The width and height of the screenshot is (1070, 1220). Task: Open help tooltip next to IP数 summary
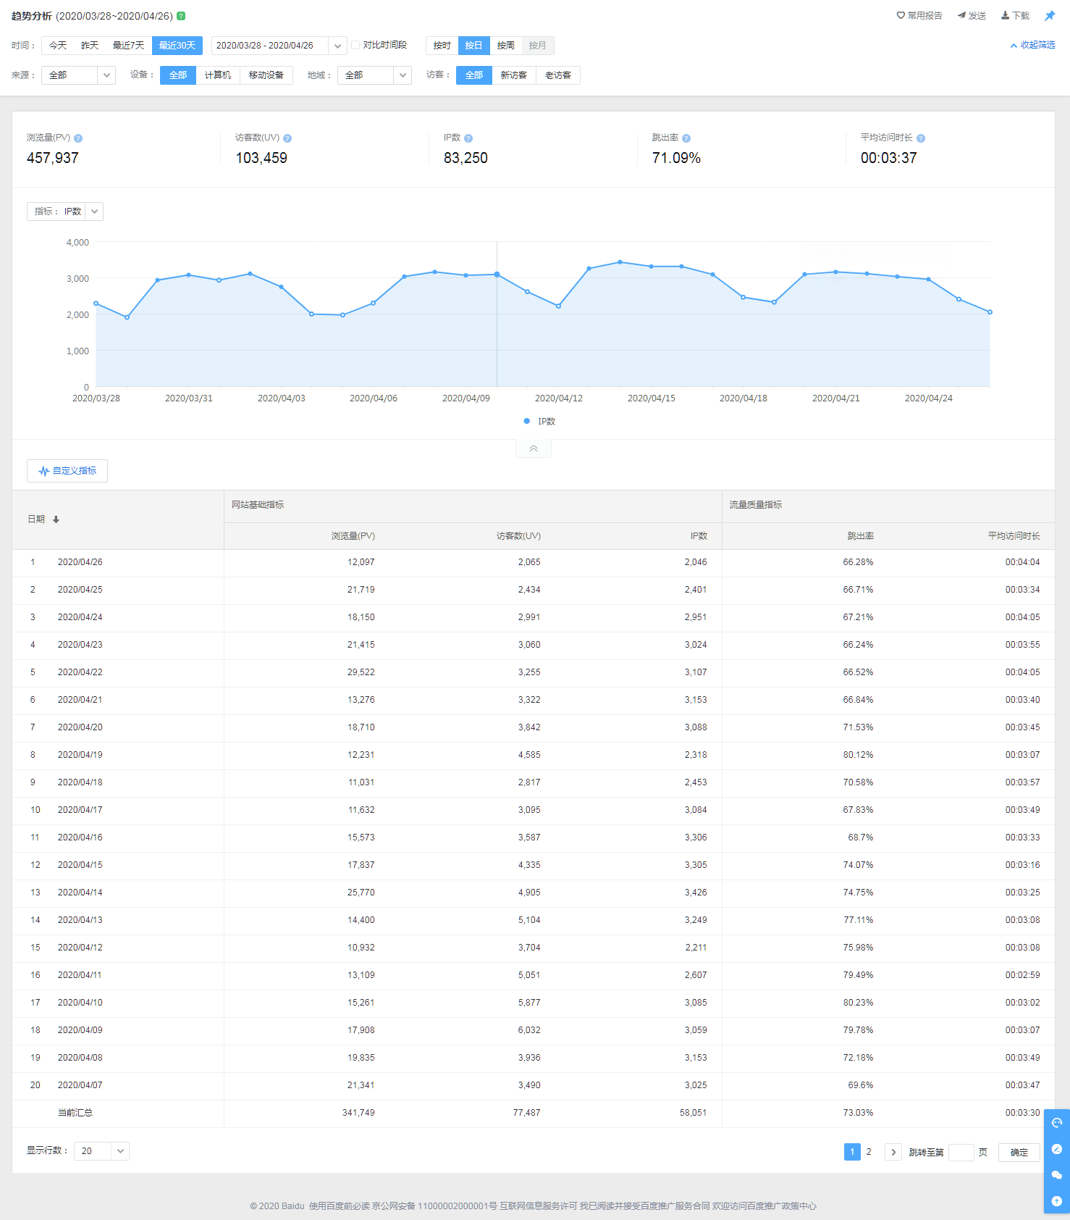coord(468,138)
